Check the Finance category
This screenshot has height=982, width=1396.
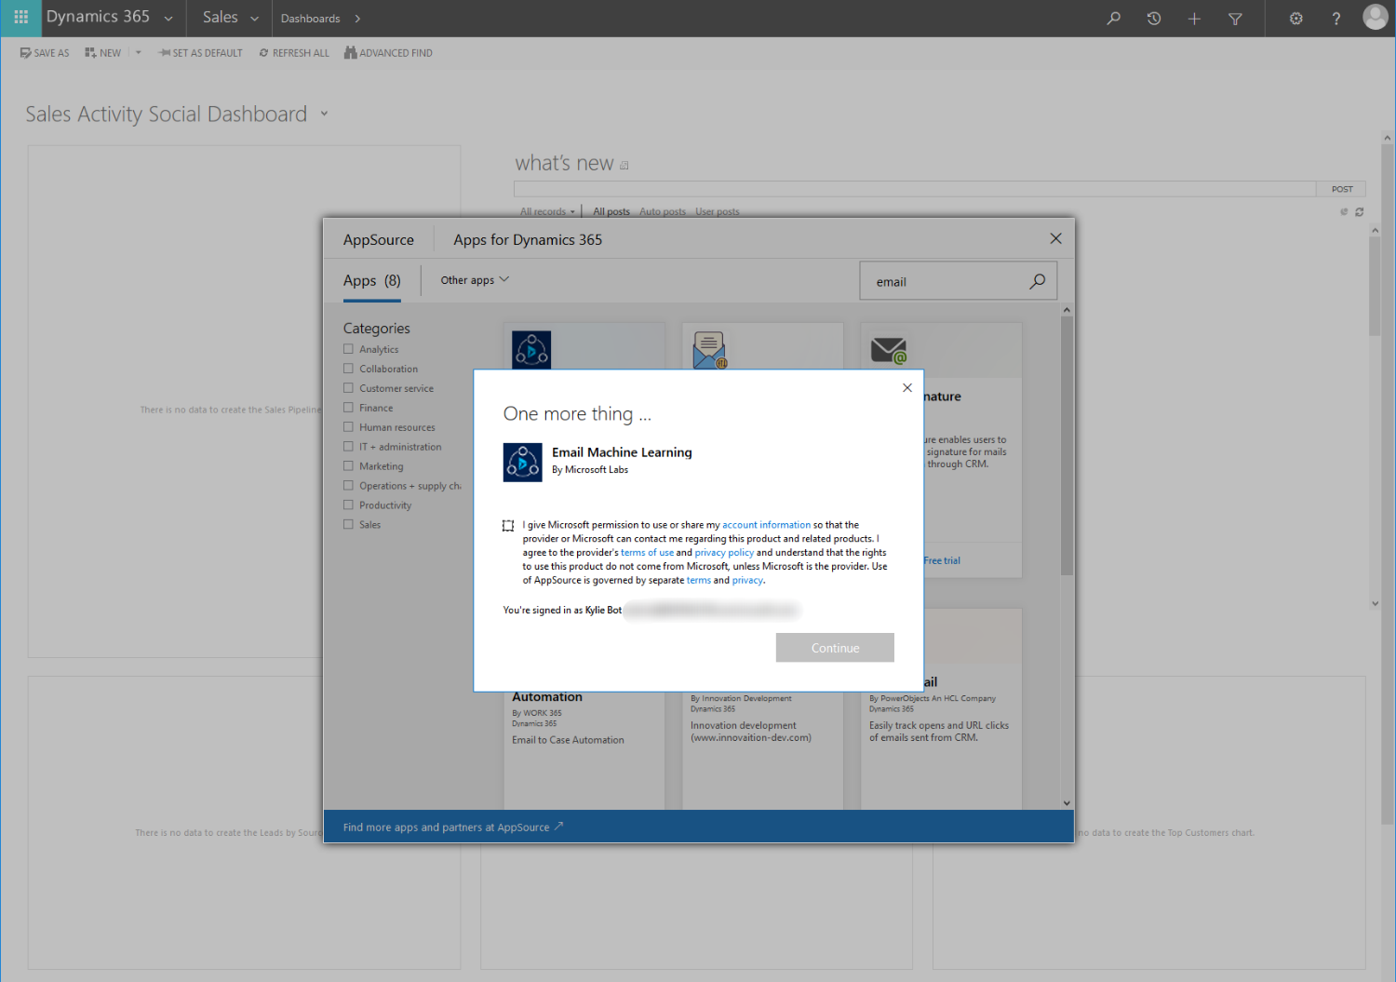click(x=348, y=408)
